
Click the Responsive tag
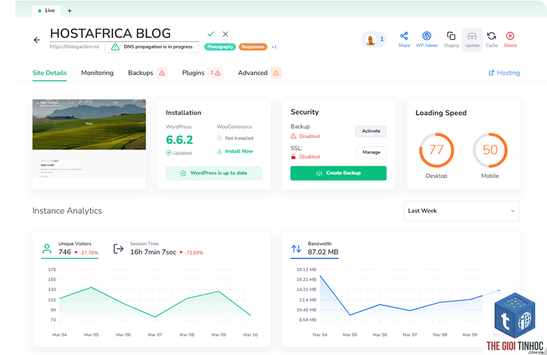point(253,47)
